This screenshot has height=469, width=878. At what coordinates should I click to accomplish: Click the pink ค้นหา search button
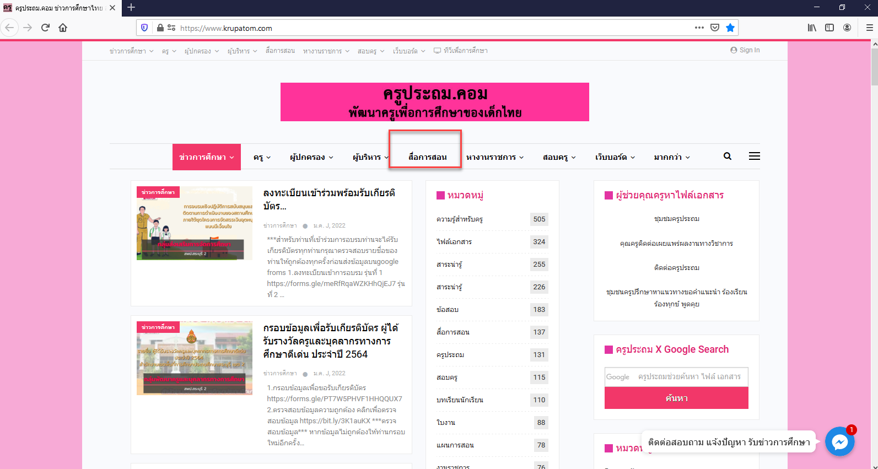point(676,398)
